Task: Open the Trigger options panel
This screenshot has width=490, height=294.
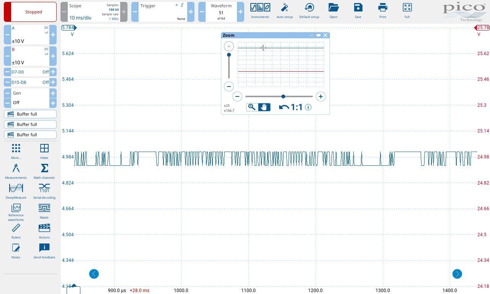Action: 162,12
